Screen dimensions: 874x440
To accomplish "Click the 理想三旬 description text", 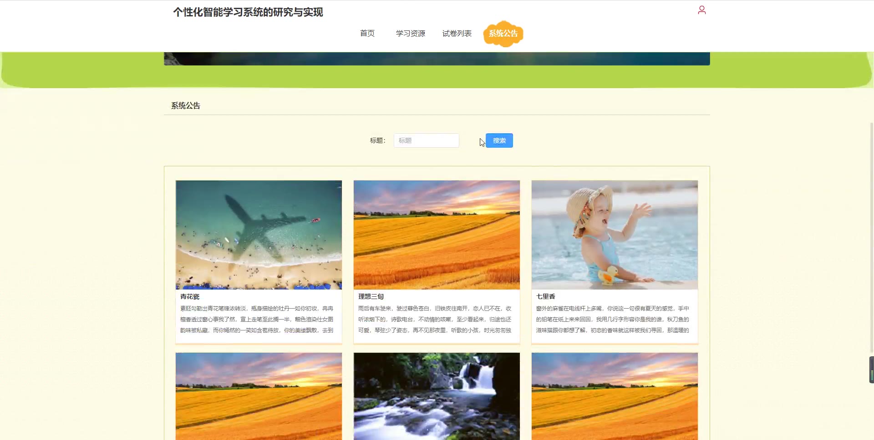I will 435,320.
